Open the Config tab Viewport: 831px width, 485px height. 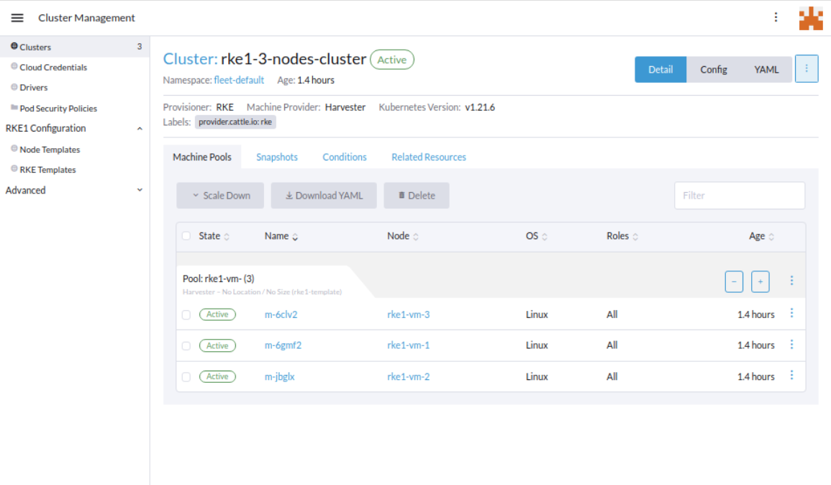(x=713, y=69)
